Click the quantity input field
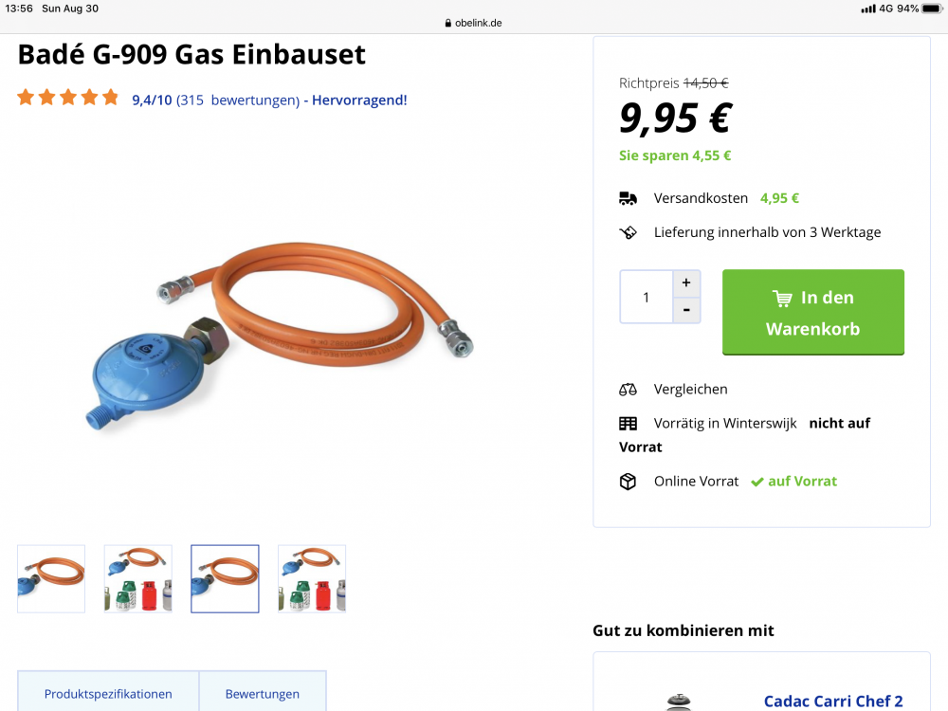This screenshot has height=711, width=948. [647, 297]
